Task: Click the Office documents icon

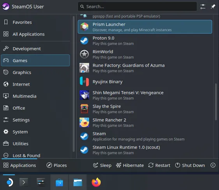Action: point(6,108)
